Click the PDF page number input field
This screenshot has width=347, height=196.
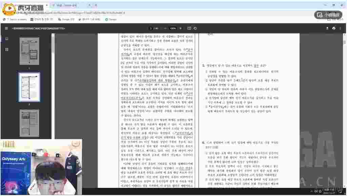pyautogui.click(x=151, y=28)
